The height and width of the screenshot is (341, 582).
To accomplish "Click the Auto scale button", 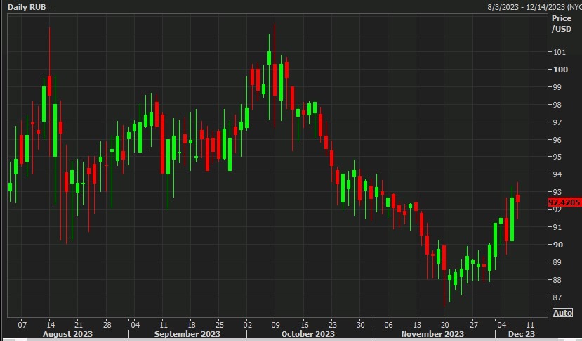I will (562, 313).
